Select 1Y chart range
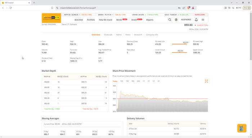Screen dimensions: 252x138 pyautogui.click(x=144, y=81)
